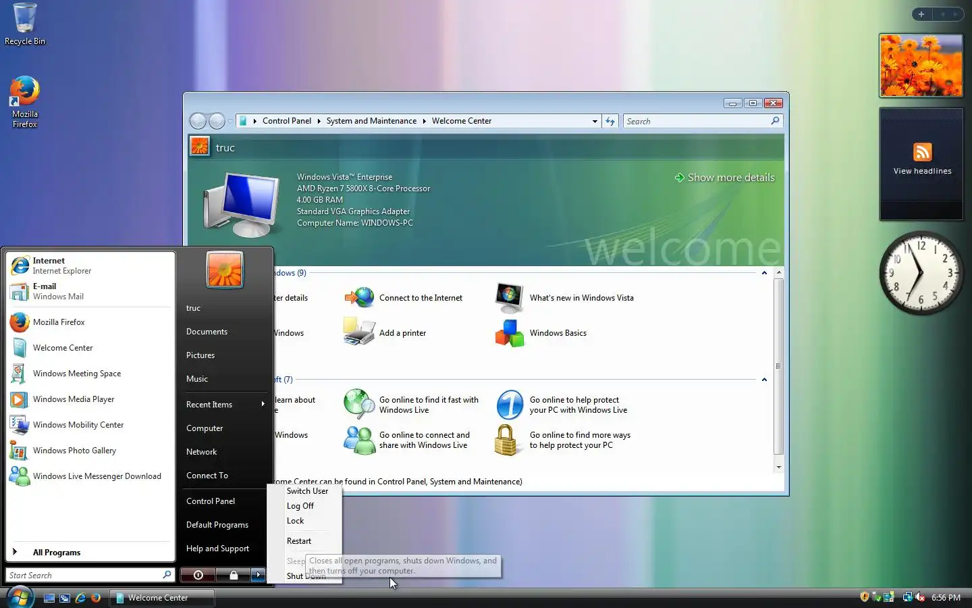Viewport: 972px width, 608px height.
Task: Click System and Maintenance breadcrumb
Action: tap(371, 121)
